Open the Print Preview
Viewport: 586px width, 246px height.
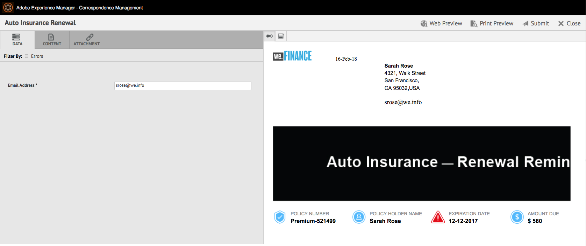pos(492,23)
